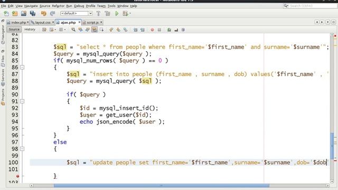Screen dimensions: 338x190
Task: Click the New Project toolbar icon
Action: coord(15,14)
